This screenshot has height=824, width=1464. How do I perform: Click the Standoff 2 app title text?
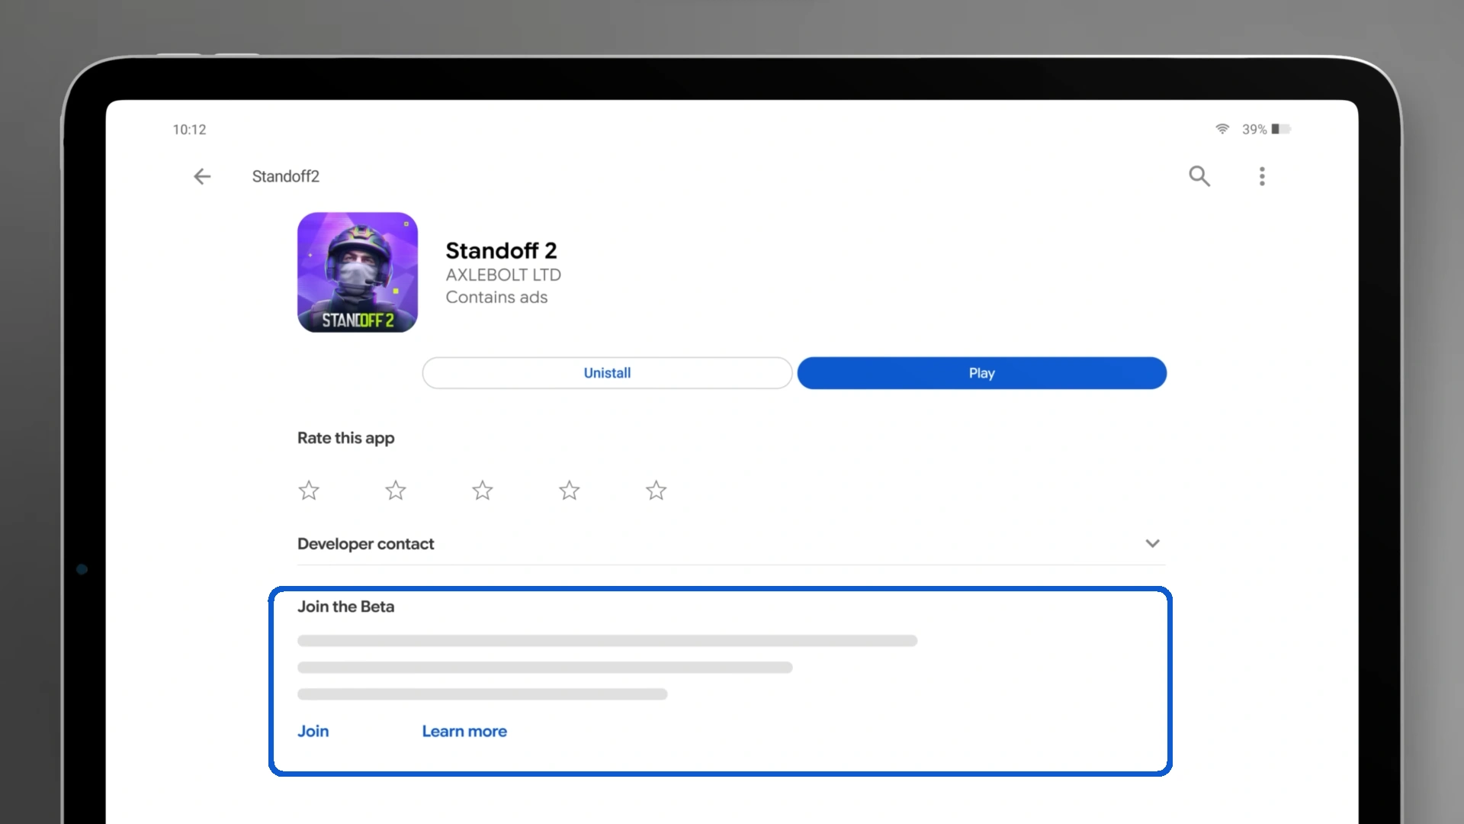[501, 250]
